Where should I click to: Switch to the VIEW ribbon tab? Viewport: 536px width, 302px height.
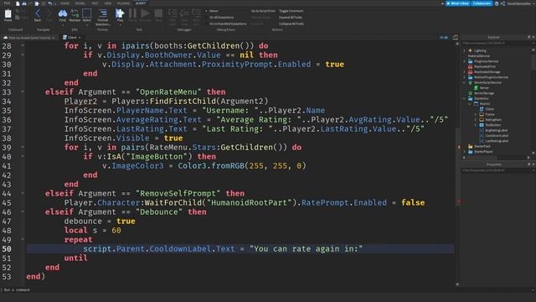point(108,3)
